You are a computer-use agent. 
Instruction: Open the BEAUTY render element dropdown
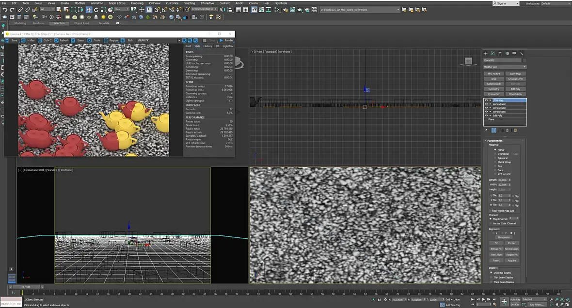pyautogui.click(x=159, y=41)
